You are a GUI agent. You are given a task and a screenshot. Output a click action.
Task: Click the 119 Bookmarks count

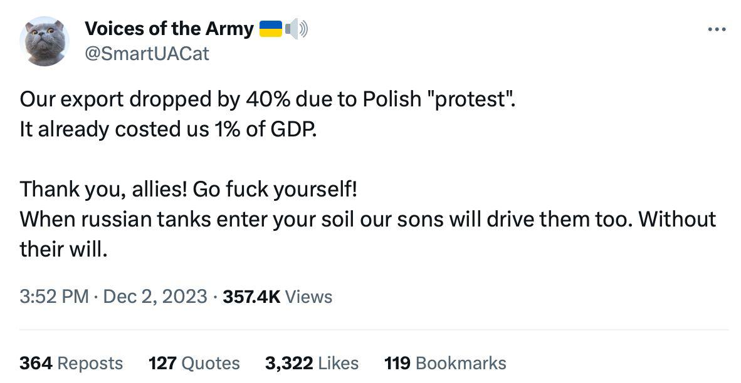tap(445, 363)
